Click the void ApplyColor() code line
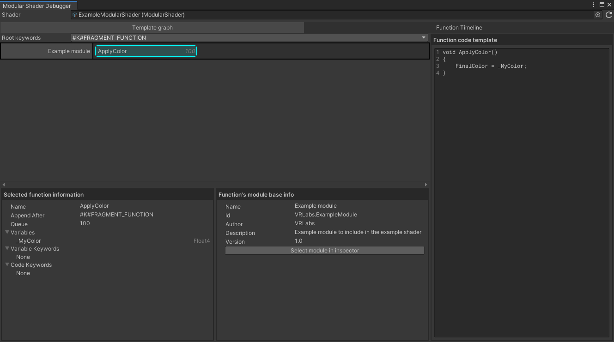Image resolution: width=614 pixels, height=342 pixels. click(x=470, y=52)
